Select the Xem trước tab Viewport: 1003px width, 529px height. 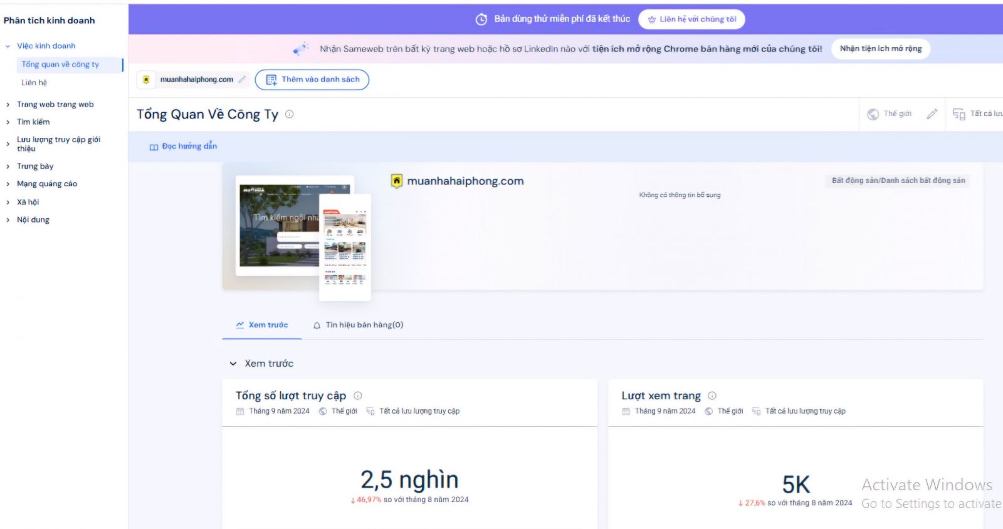click(x=262, y=325)
